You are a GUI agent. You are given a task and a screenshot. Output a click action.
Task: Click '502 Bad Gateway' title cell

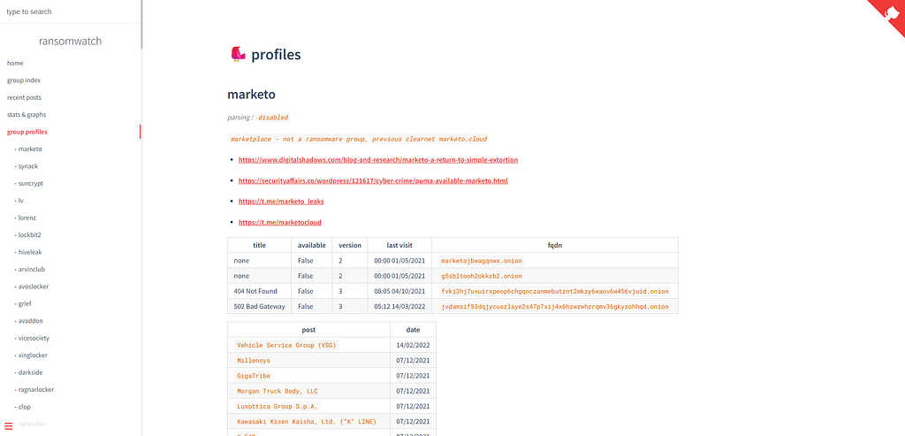click(259, 307)
